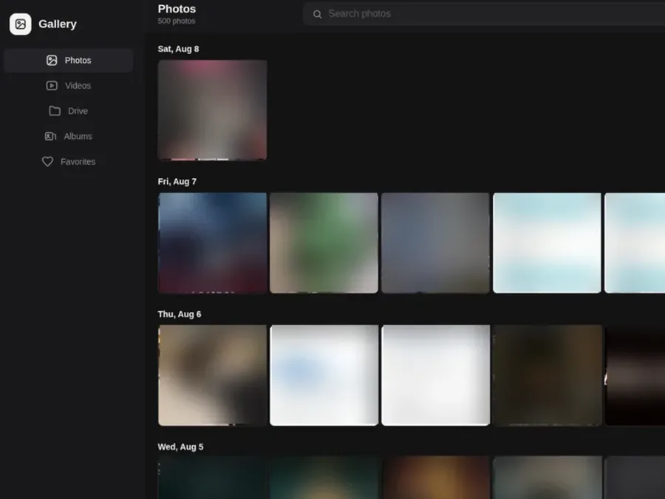The height and width of the screenshot is (499, 665).
Task: Click the Sat, Aug 8 date header
Action: 178,49
